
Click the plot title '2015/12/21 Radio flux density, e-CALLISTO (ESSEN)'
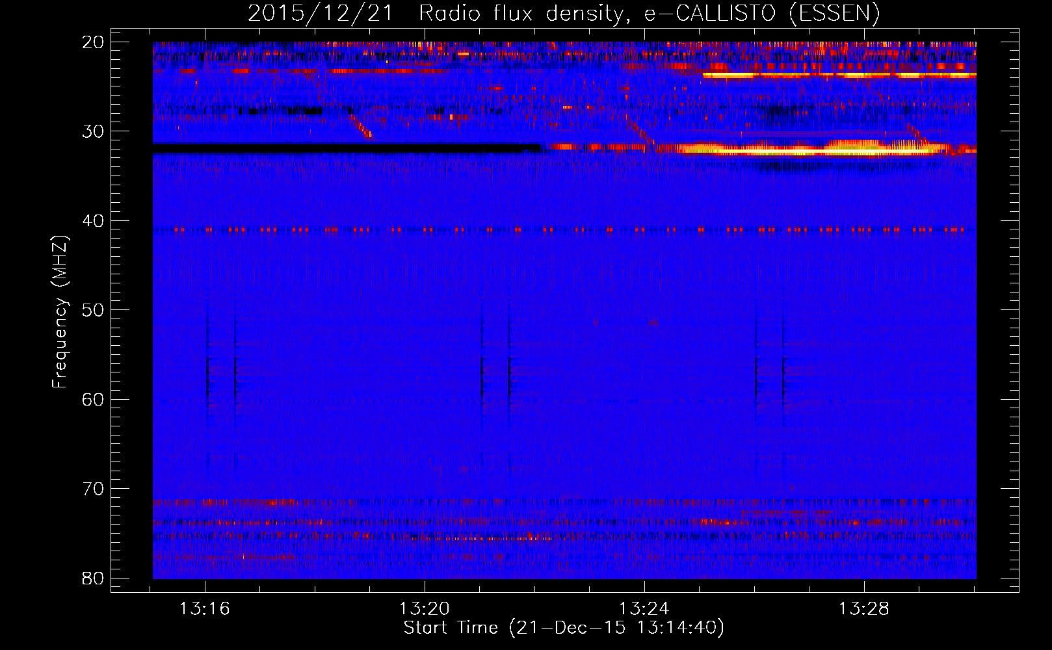click(564, 13)
